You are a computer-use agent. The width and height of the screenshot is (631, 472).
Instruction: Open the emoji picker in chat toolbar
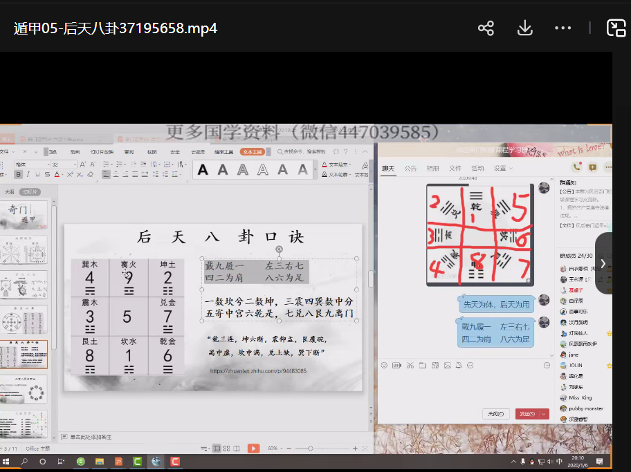(384, 365)
